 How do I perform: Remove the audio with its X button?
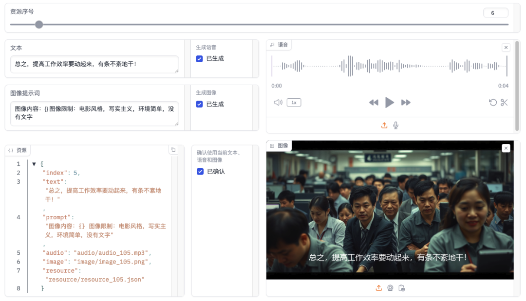coord(506,48)
